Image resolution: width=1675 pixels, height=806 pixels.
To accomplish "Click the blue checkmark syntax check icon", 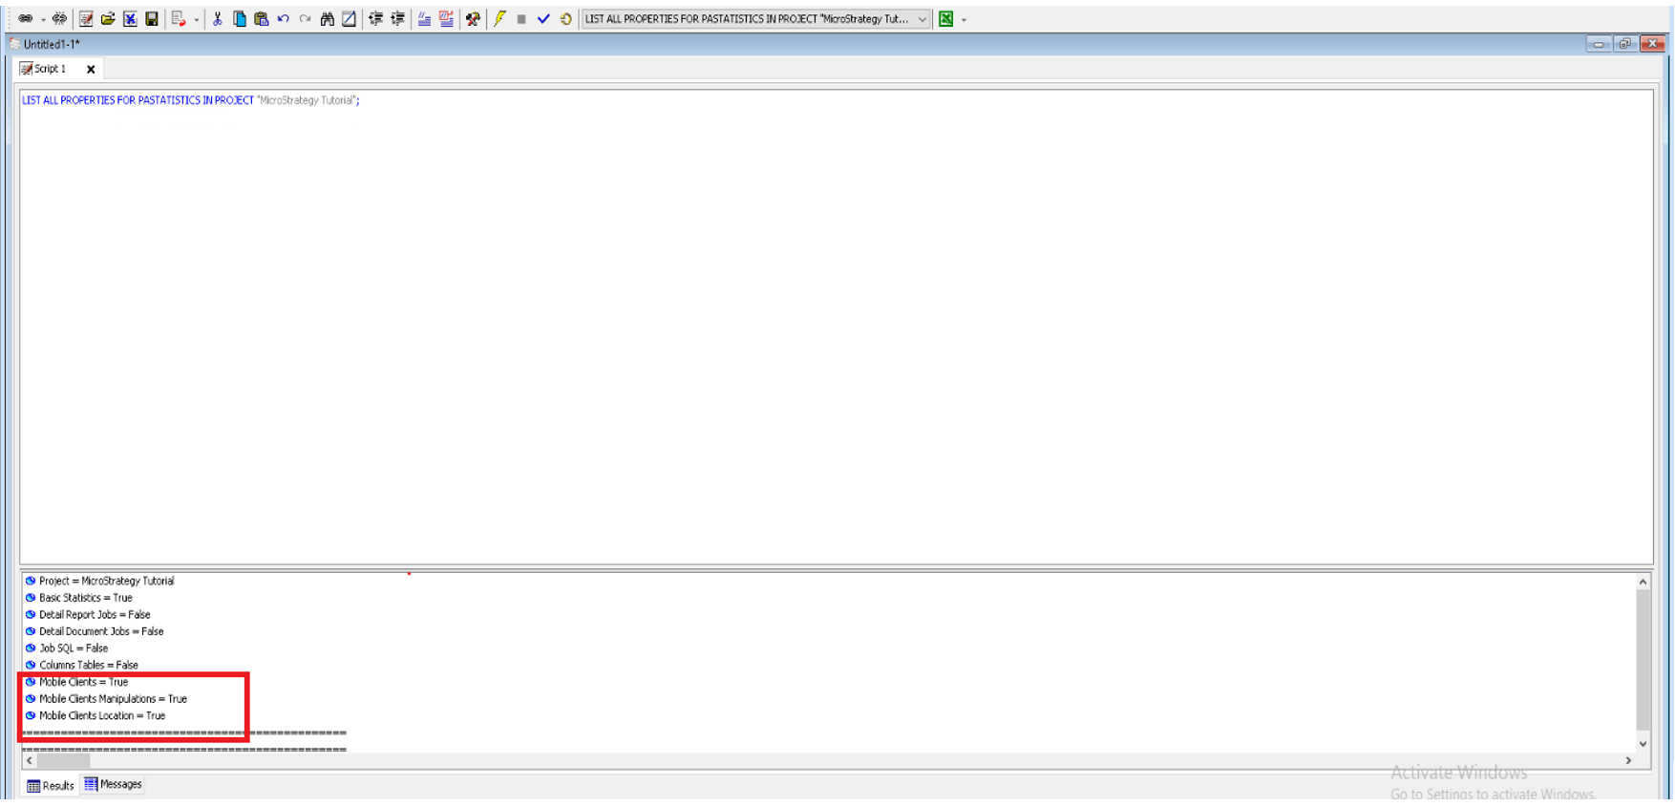I will pos(543,19).
